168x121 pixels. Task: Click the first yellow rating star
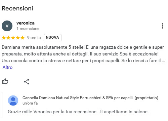coord(4,38)
